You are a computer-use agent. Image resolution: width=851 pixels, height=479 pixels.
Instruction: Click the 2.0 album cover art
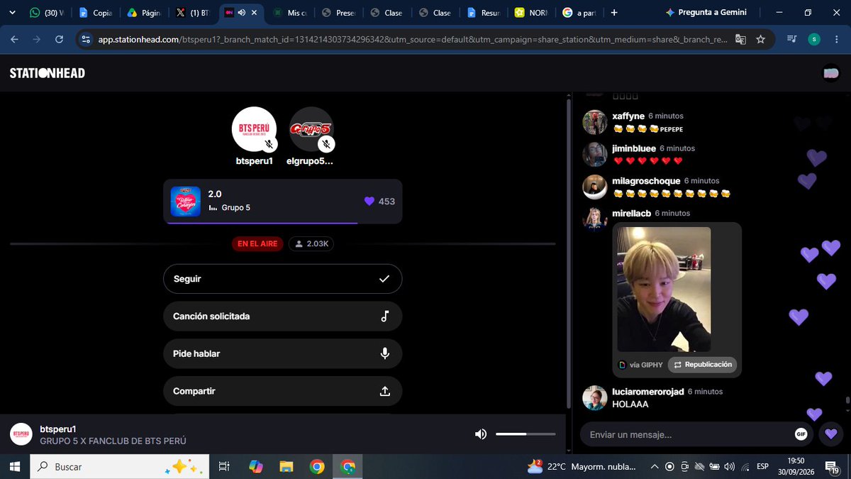tap(186, 202)
